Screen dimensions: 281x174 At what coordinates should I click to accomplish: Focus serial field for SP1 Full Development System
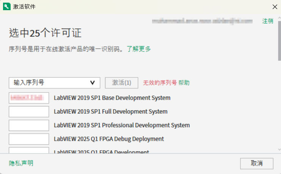(x=29, y=112)
